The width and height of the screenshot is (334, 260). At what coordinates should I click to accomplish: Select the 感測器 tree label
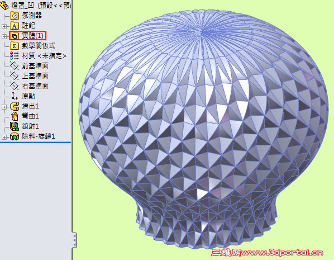32,15
